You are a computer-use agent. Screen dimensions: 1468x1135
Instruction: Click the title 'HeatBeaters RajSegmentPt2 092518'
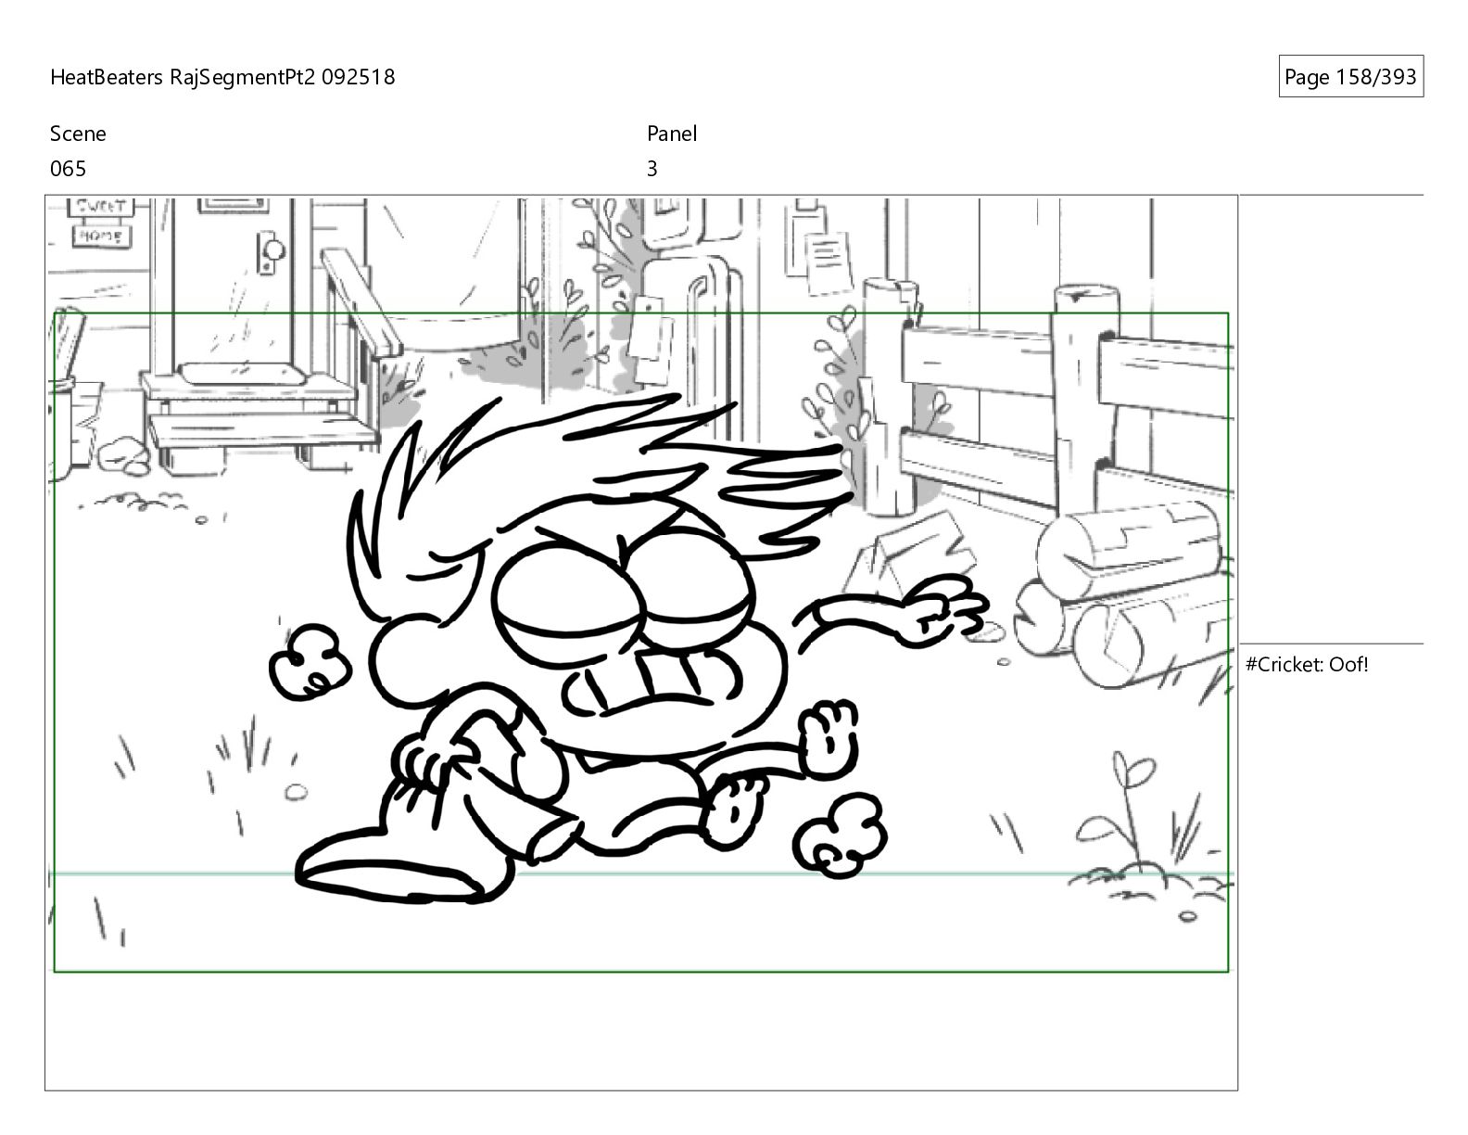[x=222, y=77]
